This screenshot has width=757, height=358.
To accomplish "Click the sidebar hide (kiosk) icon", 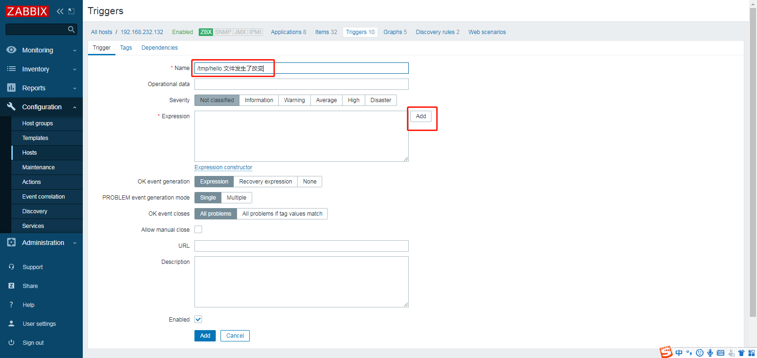I will point(71,11).
